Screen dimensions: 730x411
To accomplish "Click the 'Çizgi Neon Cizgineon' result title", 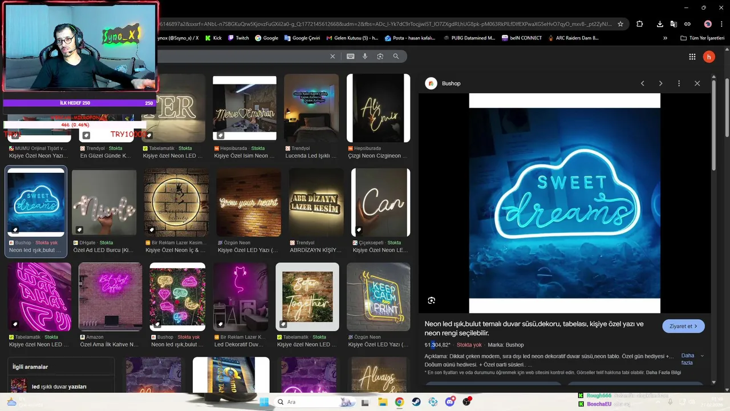I will click(x=378, y=156).
